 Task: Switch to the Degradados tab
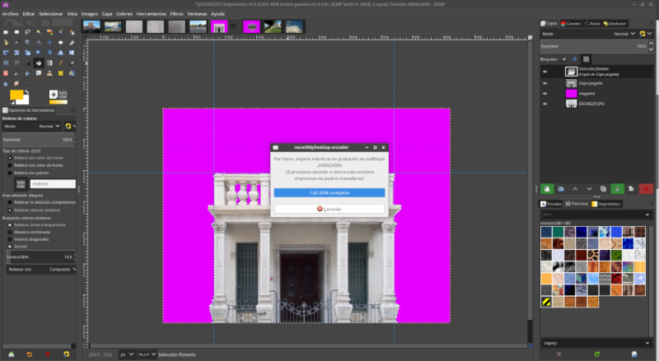(x=606, y=203)
